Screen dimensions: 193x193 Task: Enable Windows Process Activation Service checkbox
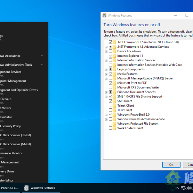[x=110, y=119]
